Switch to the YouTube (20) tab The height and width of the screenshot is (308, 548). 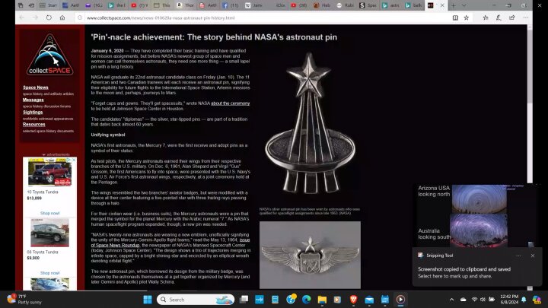pyautogui.click(x=300, y=5)
